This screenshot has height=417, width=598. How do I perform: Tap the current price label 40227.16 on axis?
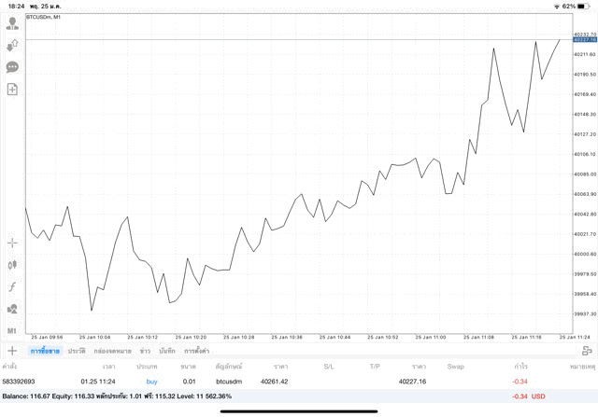pos(585,40)
